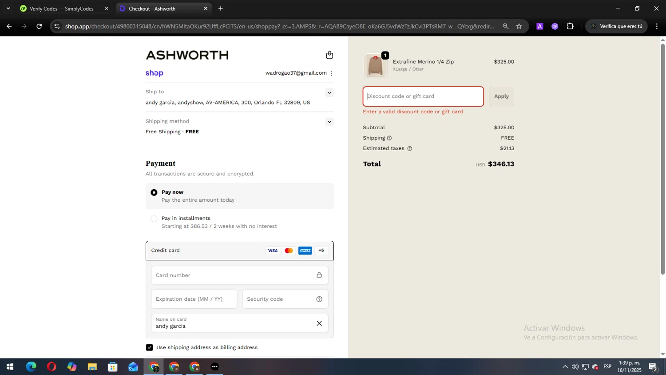Click the Visa card icon
This screenshot has height=375, width=666.
[273, 251]
